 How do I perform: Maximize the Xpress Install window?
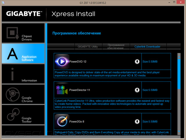[174, 2]
